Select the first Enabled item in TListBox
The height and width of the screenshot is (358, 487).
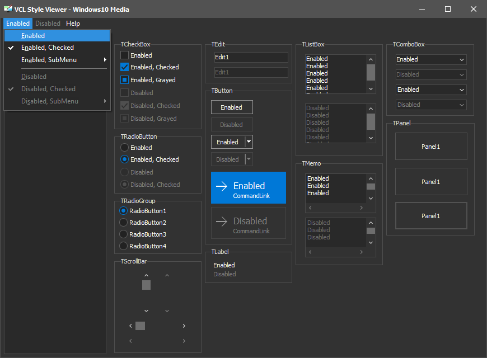[x=336, y=59]
